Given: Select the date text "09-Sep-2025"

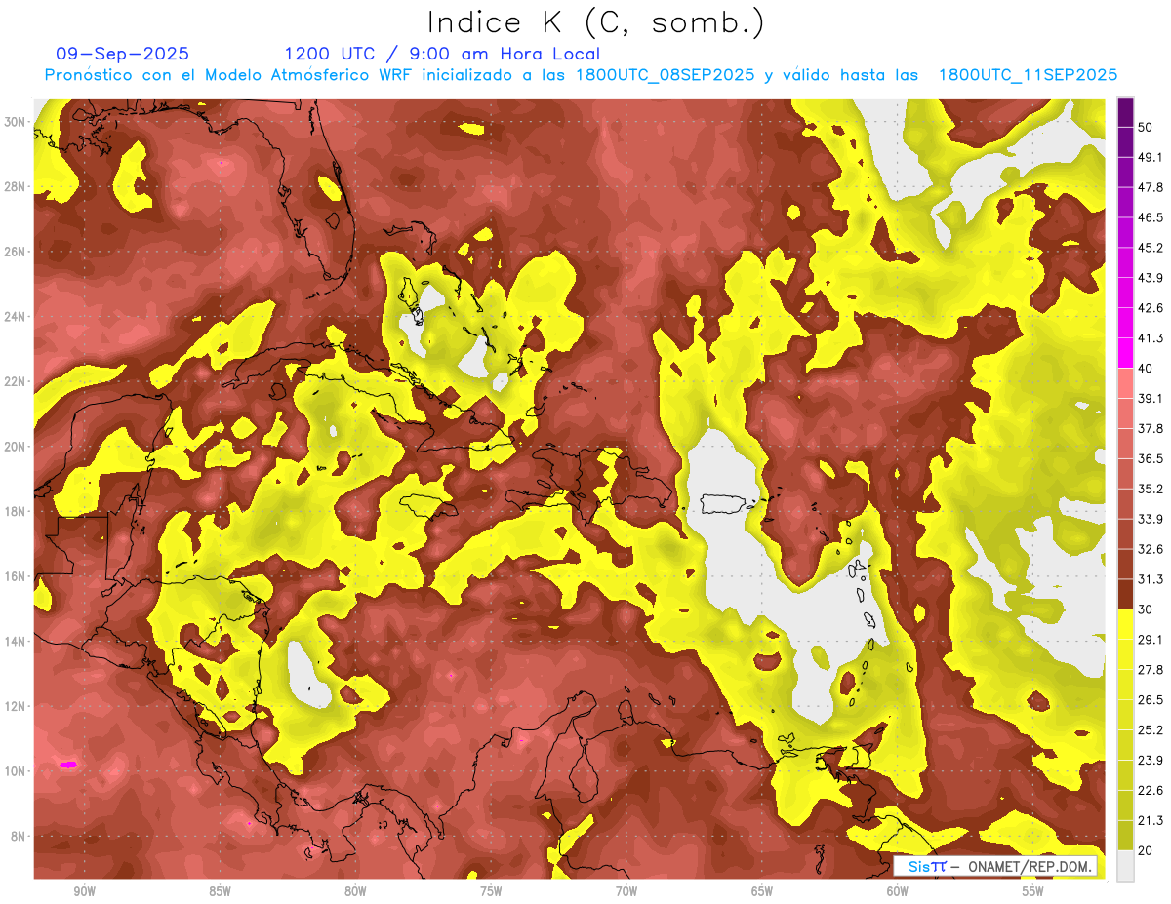Looking at the screenshot, I should [x=123, y=54].
